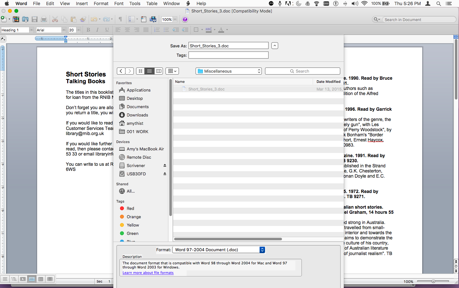Open the Table menu

[152, 4]
